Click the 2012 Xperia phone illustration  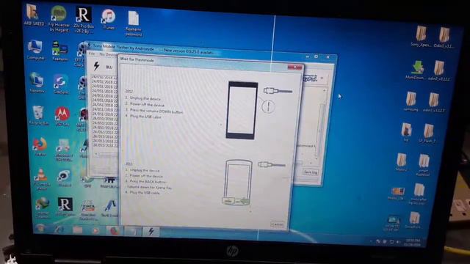[x=242, y=110]
